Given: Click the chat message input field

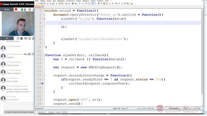Looking at the screenshot, I should click(x=19, y=106).
